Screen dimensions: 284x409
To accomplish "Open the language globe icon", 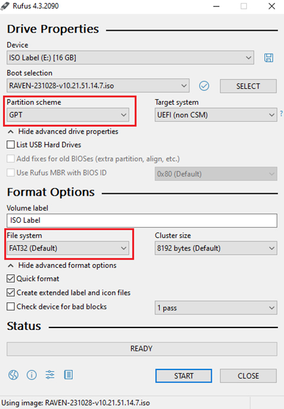I will click(13, 375).
